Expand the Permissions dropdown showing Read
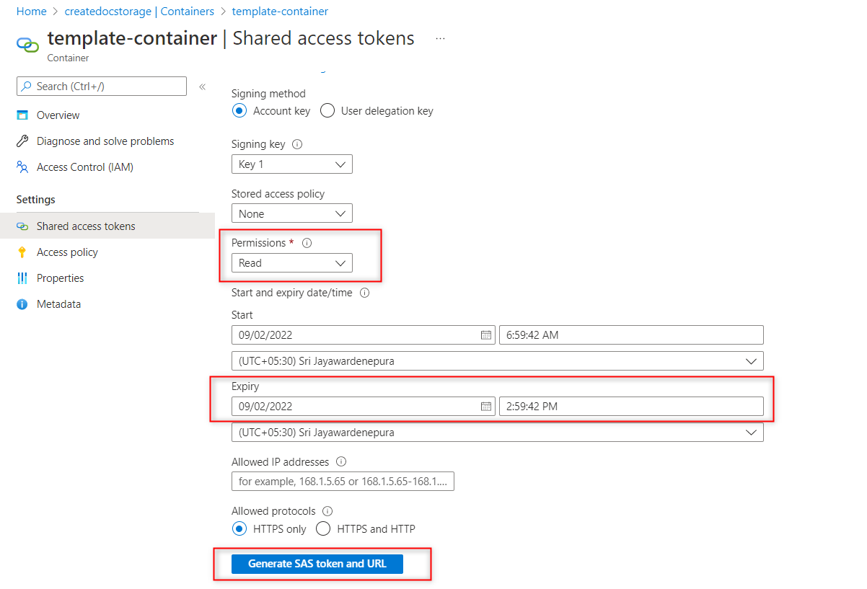The height and width of the screenshot is (589, 867). pos(291,263)
